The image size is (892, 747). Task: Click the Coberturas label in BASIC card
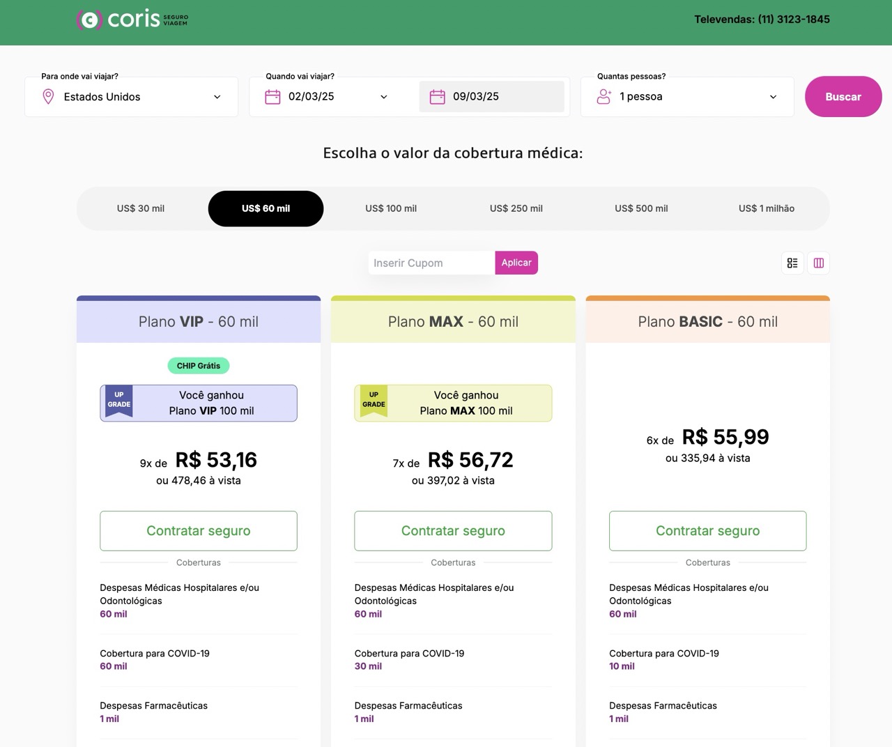point(708,562)
